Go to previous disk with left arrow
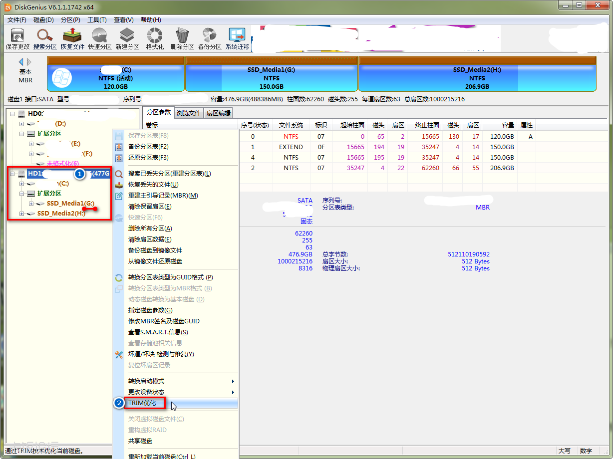 coord(21,62)
